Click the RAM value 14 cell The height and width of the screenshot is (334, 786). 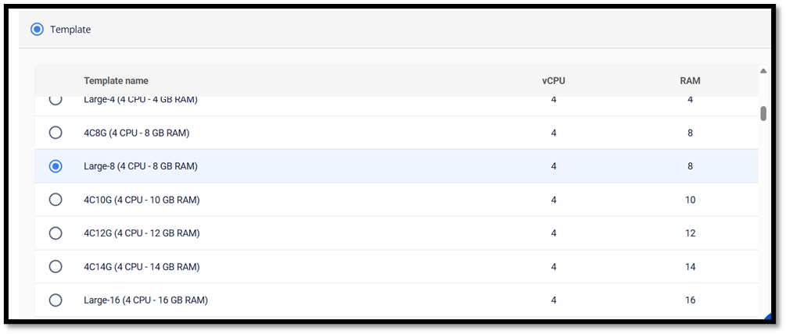pos(690,267)
